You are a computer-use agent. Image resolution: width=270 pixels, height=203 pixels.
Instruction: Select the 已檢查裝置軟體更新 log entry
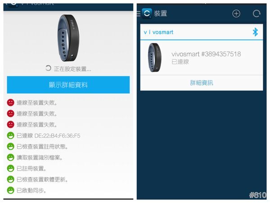[x=42, y=180]
